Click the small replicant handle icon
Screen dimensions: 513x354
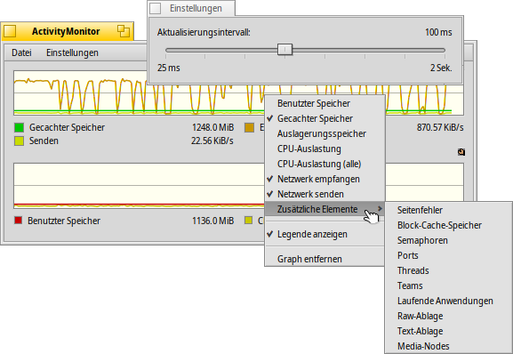click(x=461, y=152)
